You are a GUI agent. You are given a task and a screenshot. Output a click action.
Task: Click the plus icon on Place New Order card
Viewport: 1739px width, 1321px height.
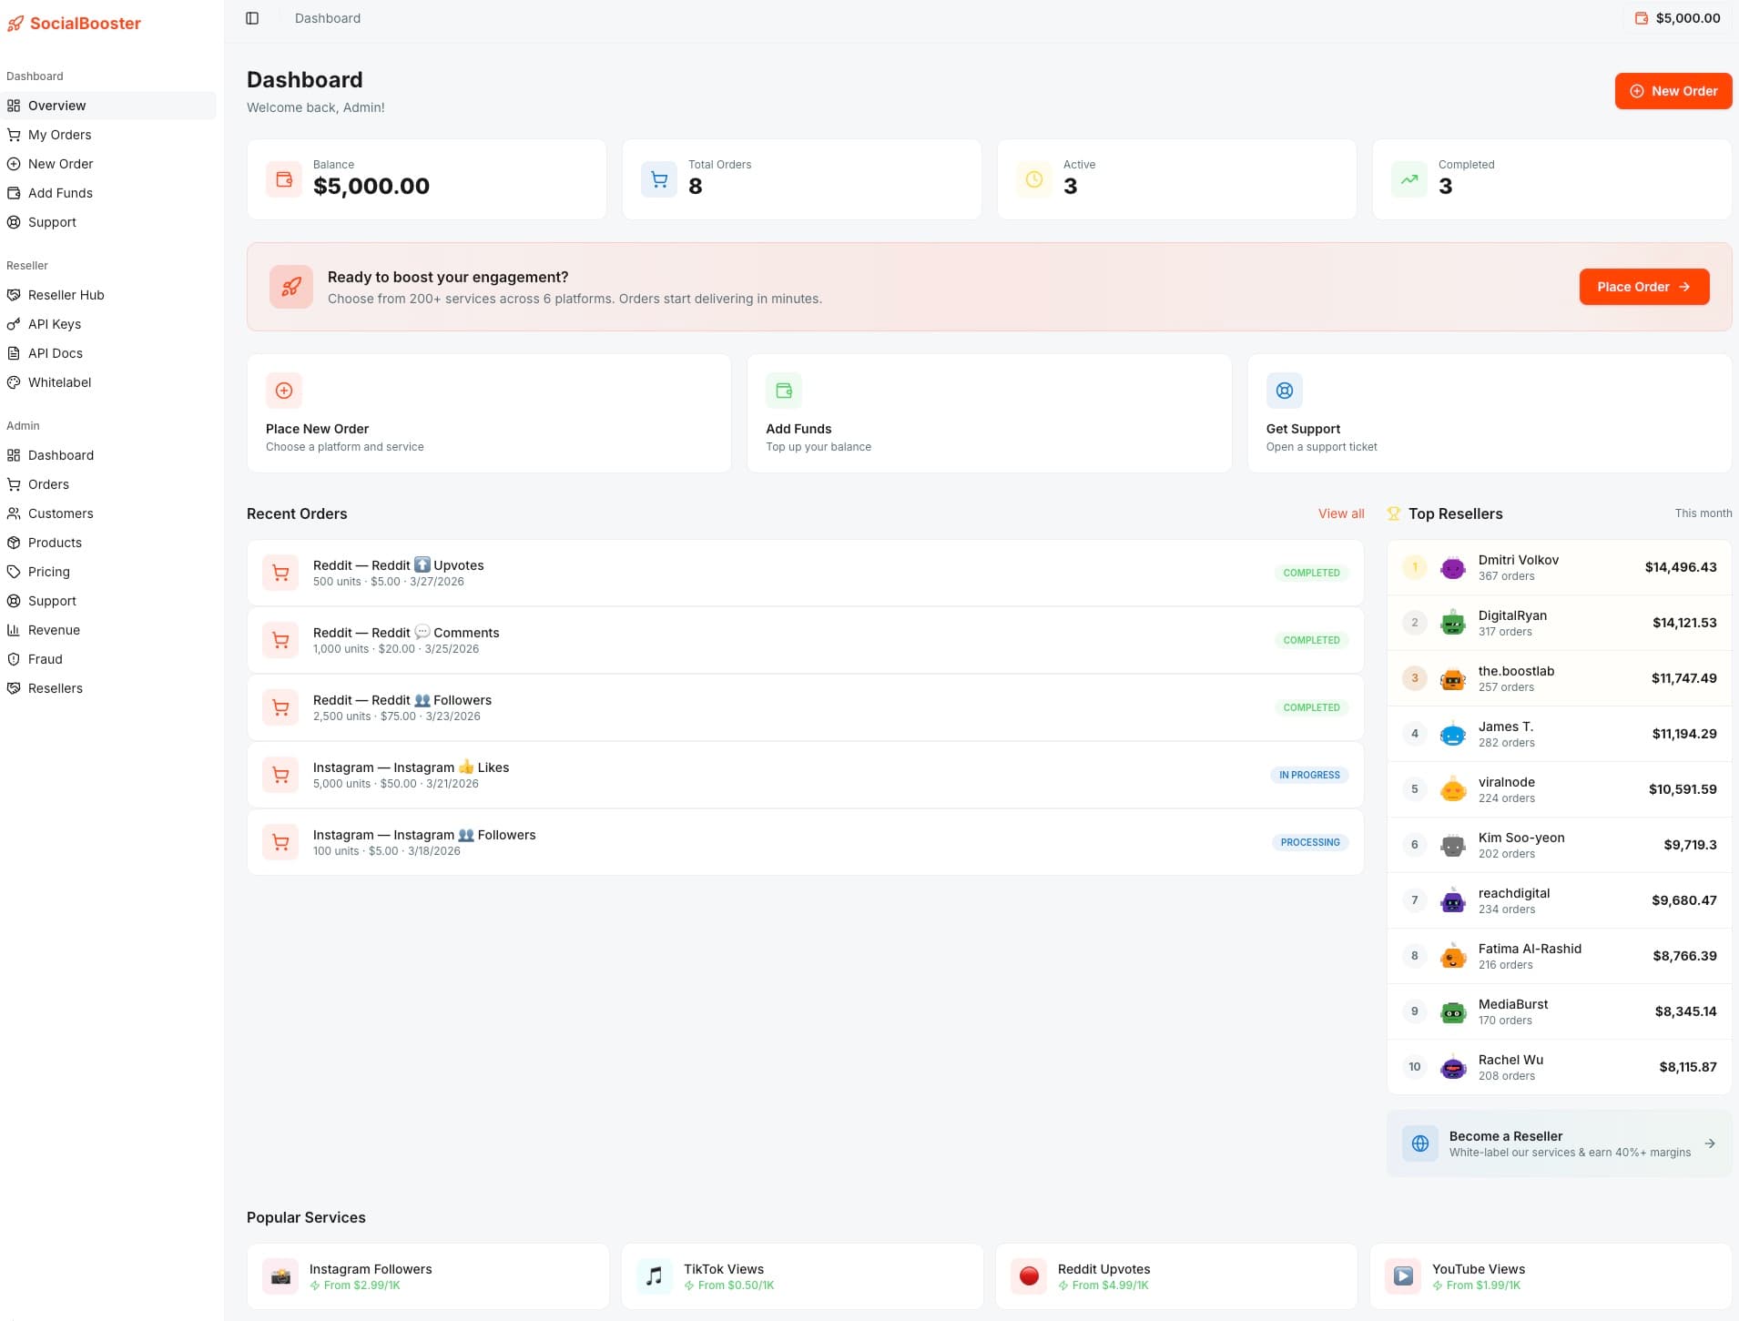pyautogui.click(x=285, y=391)
